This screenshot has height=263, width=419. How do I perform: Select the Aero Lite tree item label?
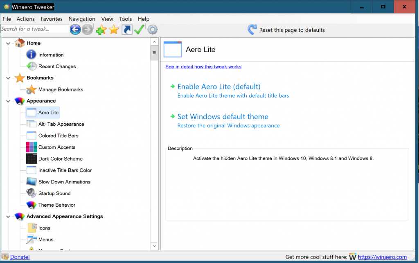(48, 113)
